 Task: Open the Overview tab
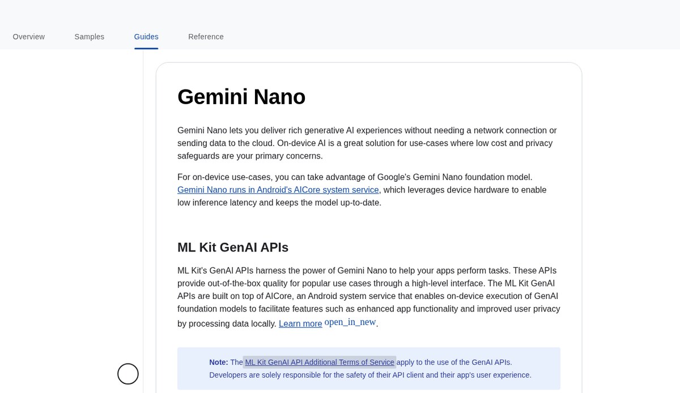click(29, 37)
